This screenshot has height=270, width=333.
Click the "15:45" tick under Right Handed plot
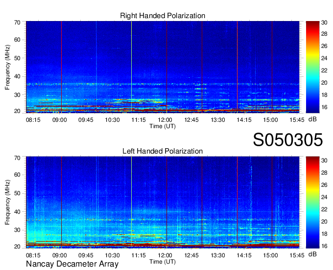coord(297,120)
